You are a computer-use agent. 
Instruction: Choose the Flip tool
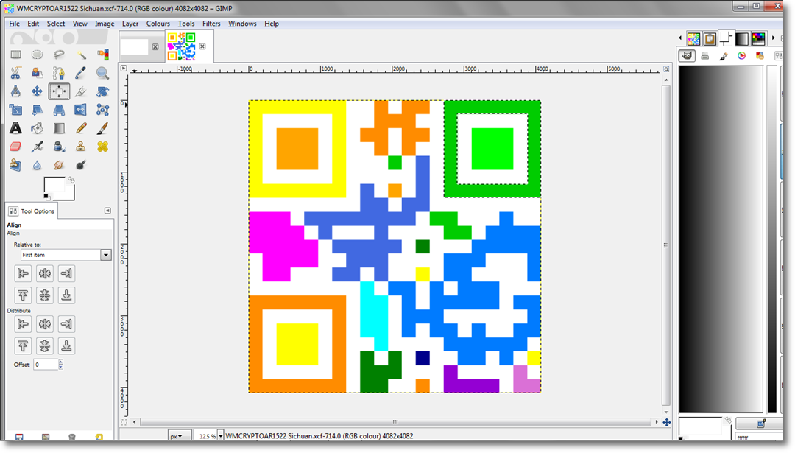(81, 110)
